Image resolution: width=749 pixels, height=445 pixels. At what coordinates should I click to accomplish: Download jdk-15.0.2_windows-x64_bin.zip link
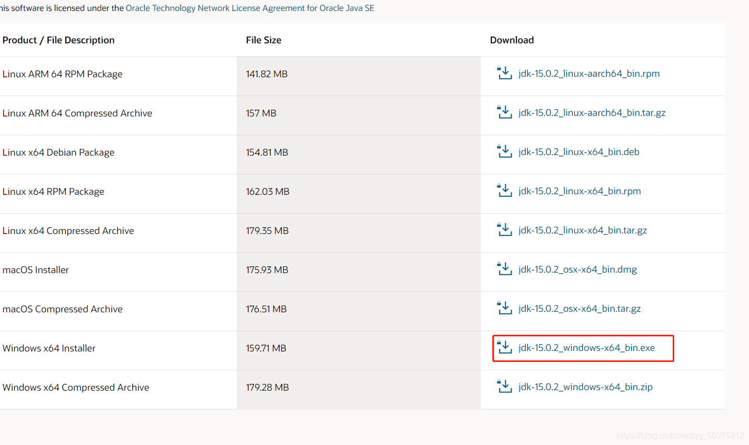[x=585, y=387]
